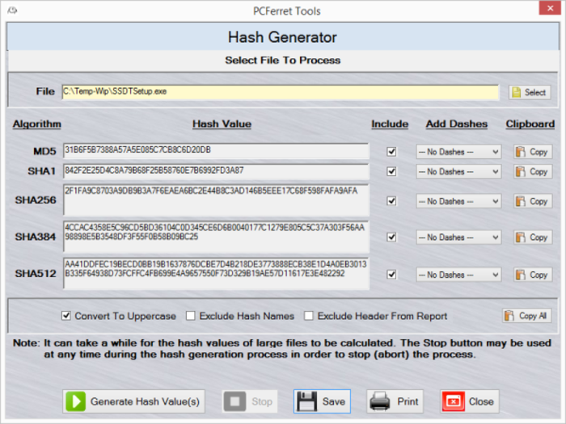Uncheck the MD5 Include checkbox
The width and height of the screenshot is (566, 424).
(x=392, y=151)
